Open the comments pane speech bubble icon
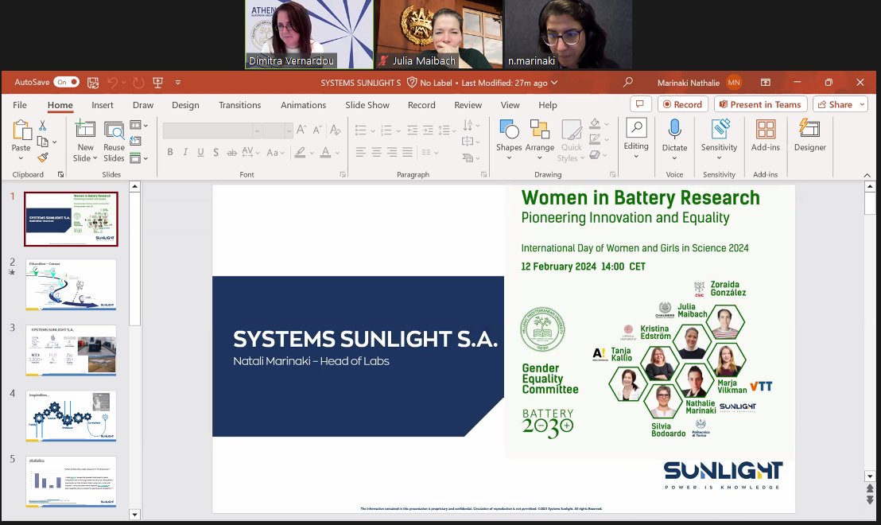This screenshot has width=881, height=525. [640, 104]
